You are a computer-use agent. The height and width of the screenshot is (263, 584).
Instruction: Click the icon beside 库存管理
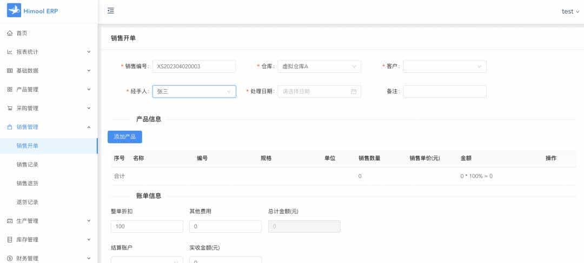pos(10,240)
